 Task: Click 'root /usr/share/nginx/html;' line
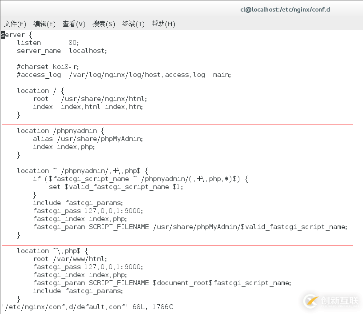(x=90, y=99)
